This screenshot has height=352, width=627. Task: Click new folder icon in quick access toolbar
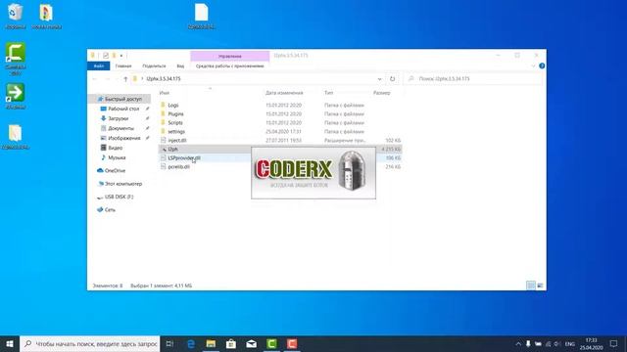click(114, 56)
